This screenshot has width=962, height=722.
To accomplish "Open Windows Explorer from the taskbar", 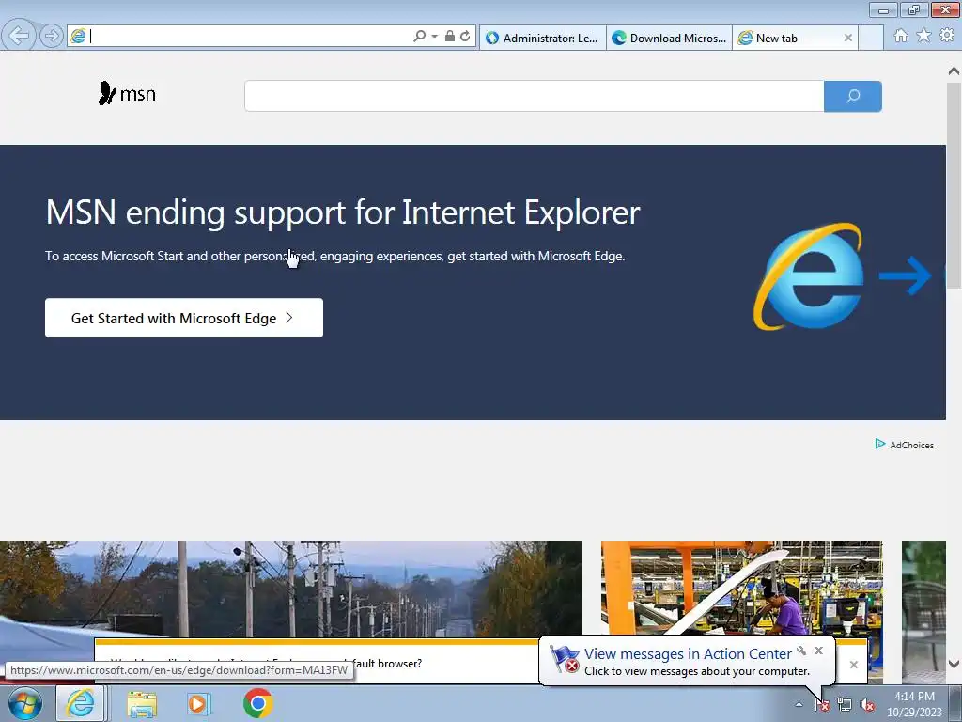I will (x=142, y=703).
